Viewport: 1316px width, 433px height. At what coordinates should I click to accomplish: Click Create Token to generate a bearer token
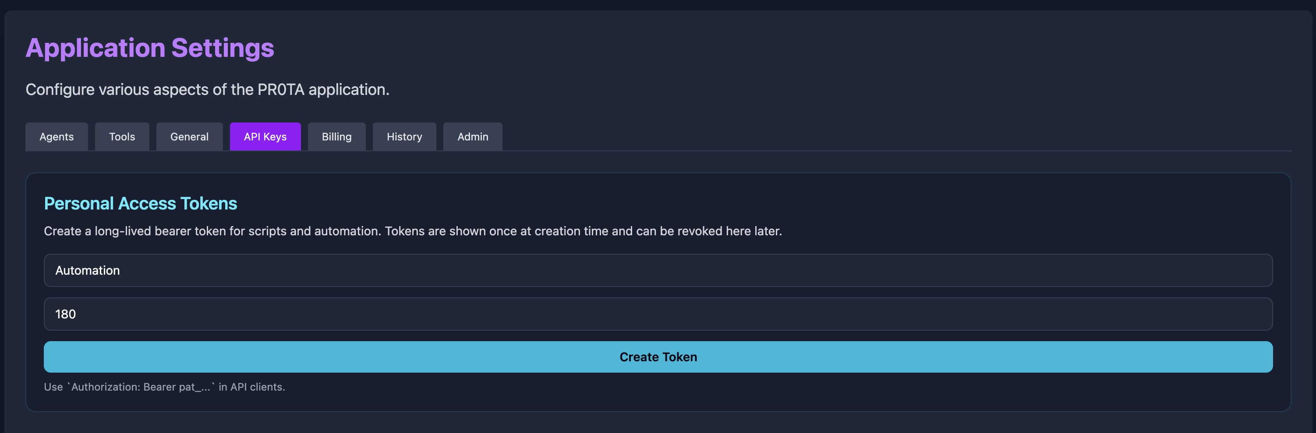pyautogui.click(x=658, y=356)
